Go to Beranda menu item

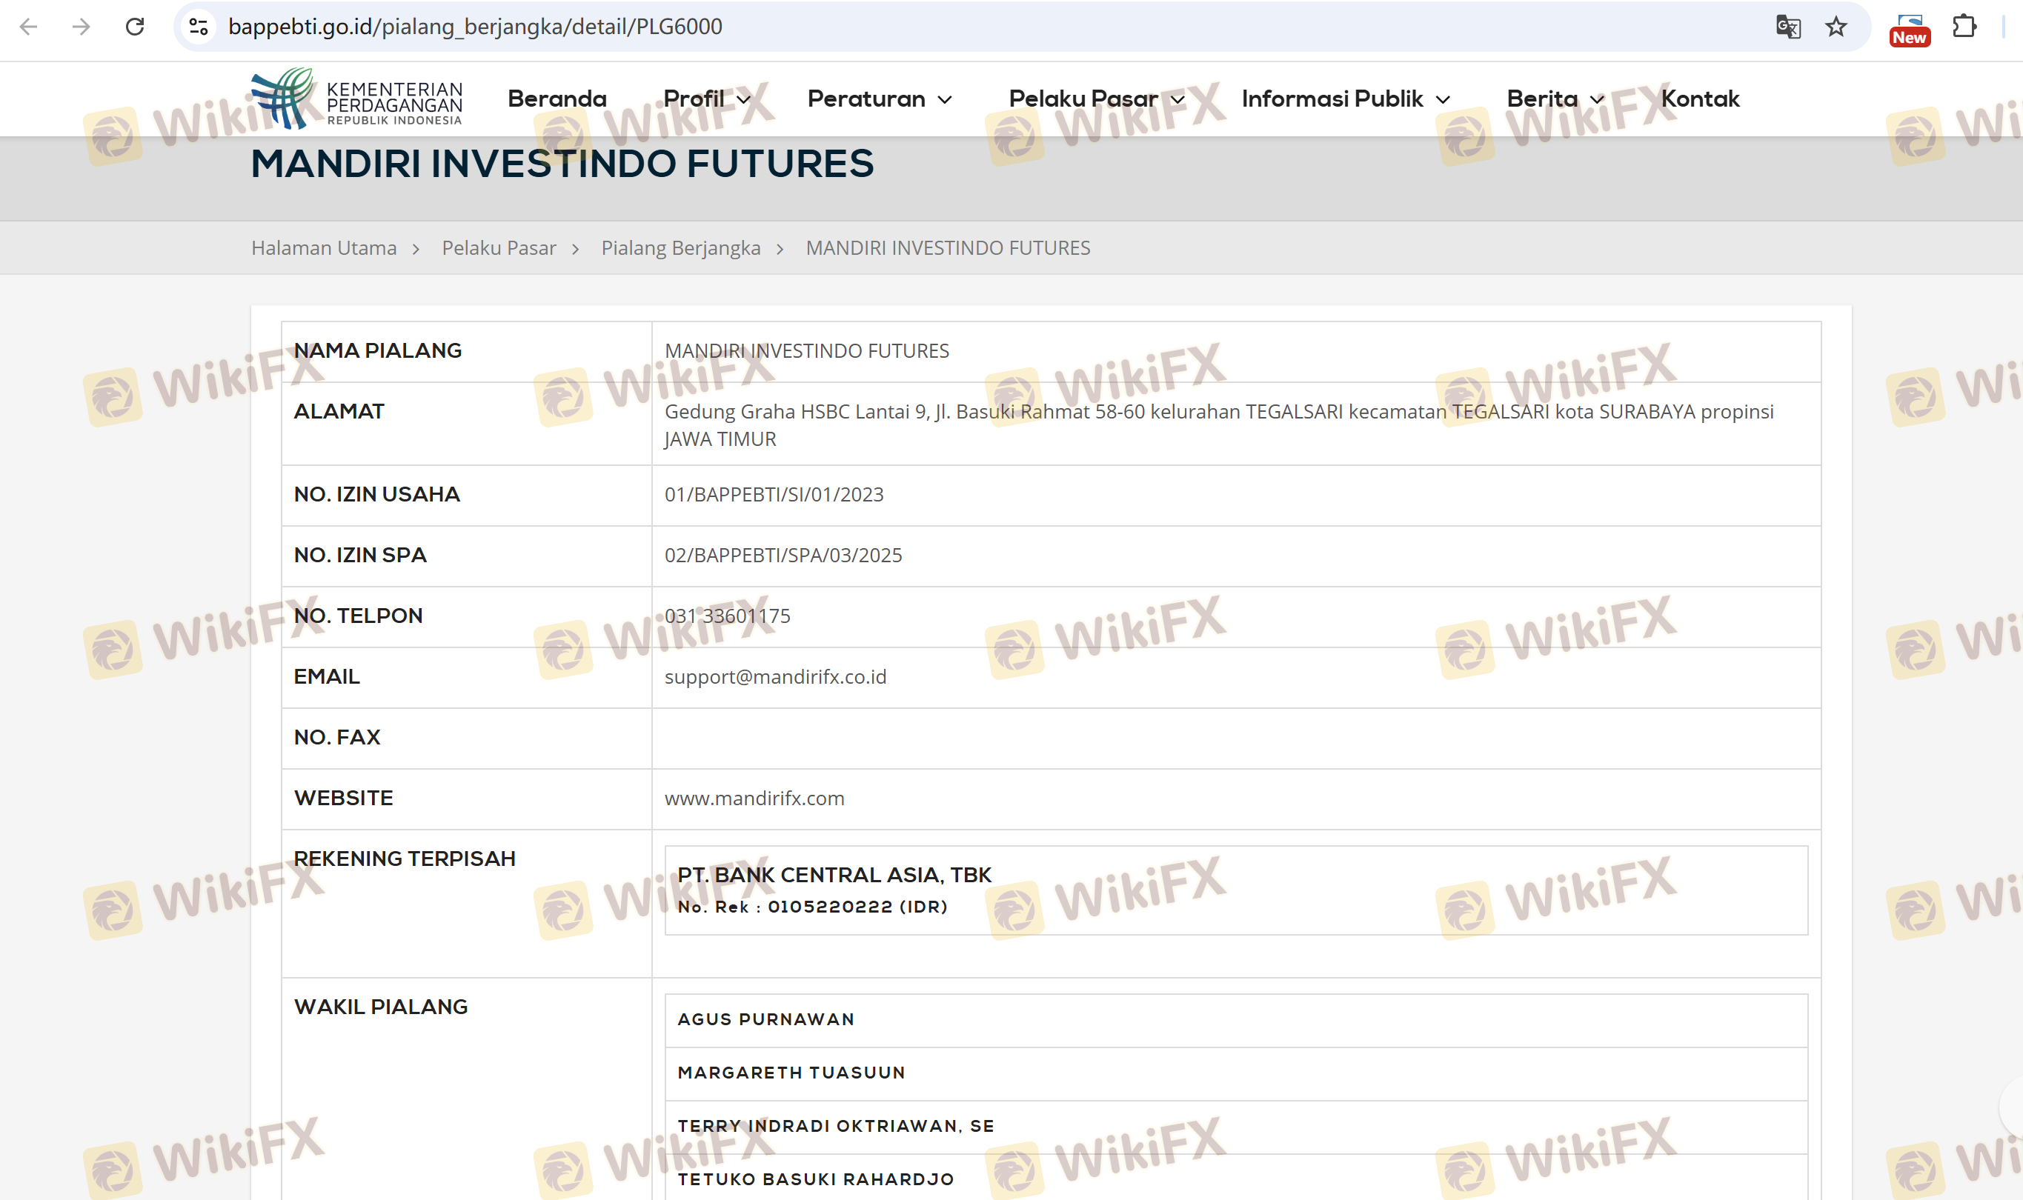(557, 99)
